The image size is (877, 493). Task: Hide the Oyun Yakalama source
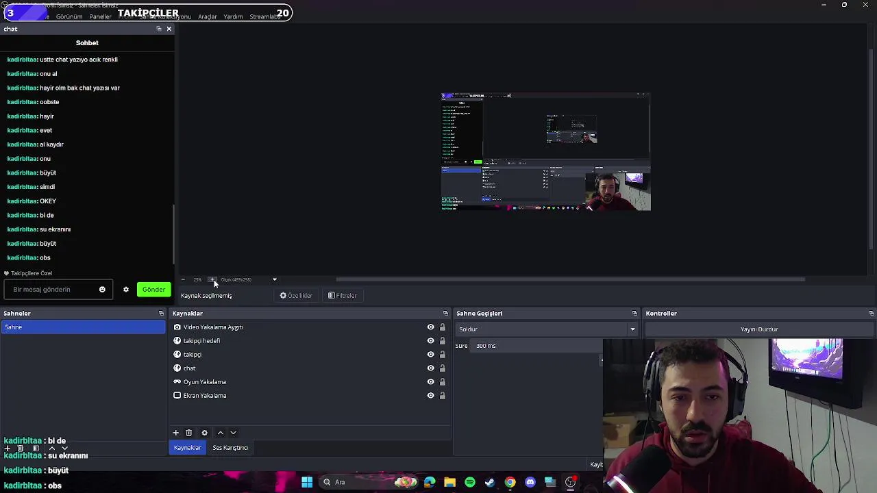430,382
